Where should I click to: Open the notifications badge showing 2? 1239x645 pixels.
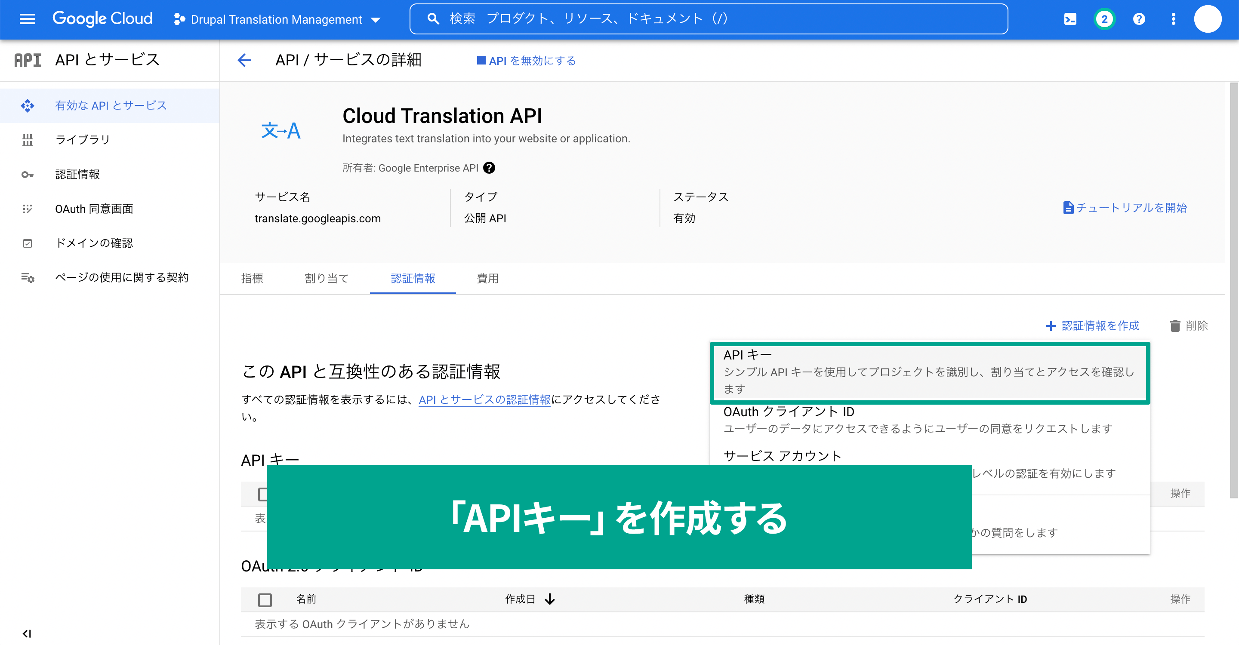1104,19
